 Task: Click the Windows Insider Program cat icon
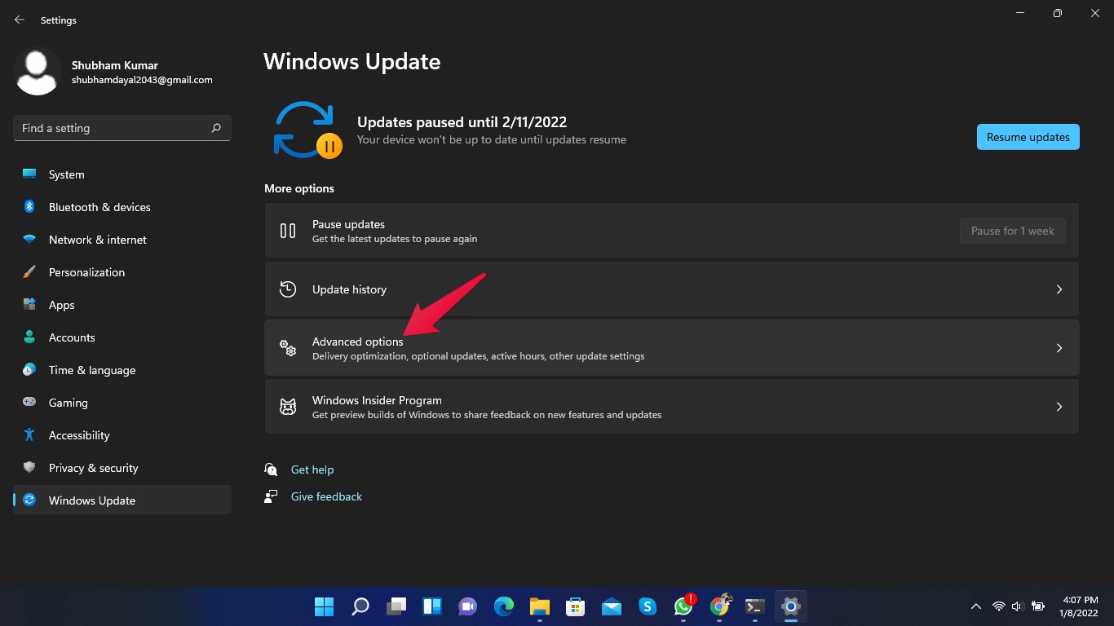click(288, 407)
